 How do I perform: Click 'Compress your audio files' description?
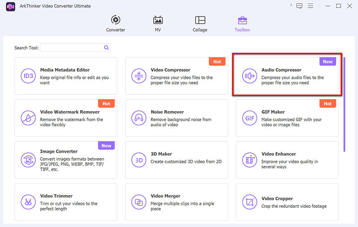tap(293, 80)
